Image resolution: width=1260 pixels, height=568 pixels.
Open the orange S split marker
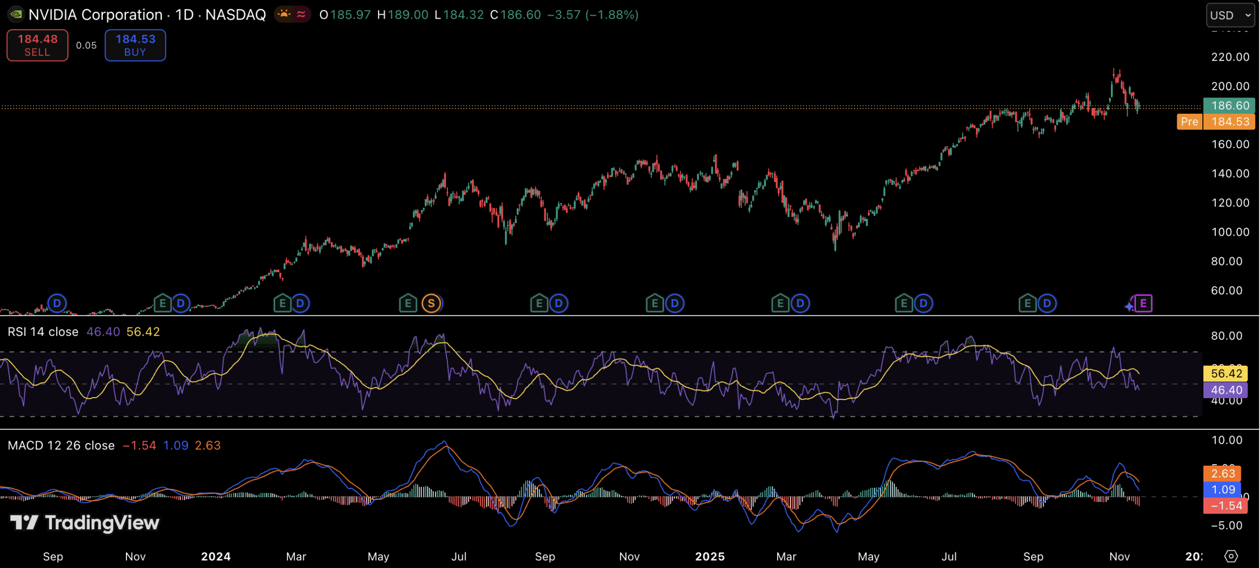tap(431, 303)
